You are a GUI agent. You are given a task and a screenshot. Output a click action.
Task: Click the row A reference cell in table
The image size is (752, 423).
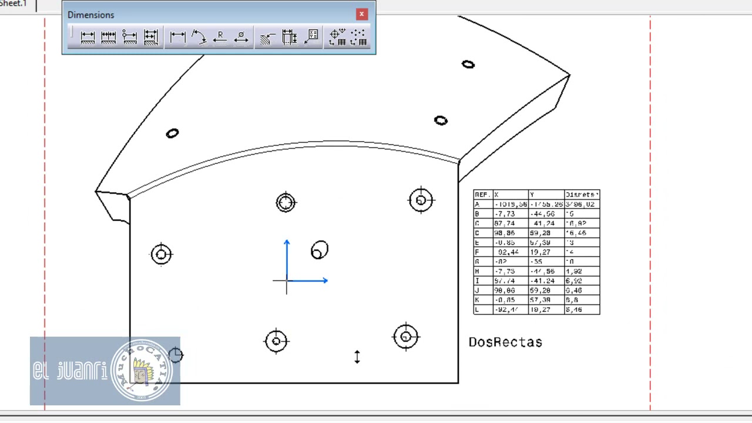pyautogui.click(x=483, y=204)
